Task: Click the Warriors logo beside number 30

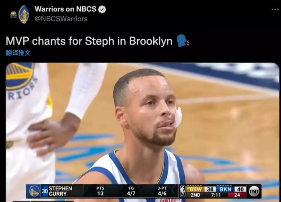Action: click(x=34, y=191)
